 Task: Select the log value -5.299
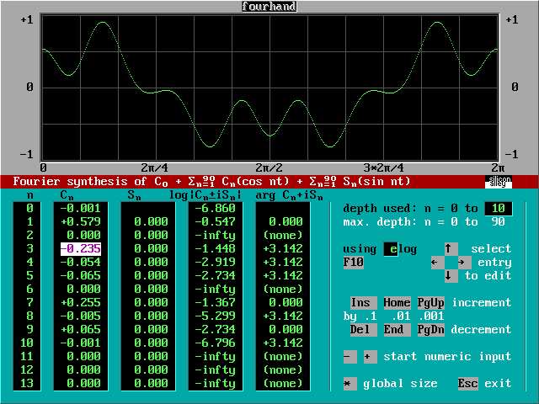pyautogui.click(x=216, y=316)
